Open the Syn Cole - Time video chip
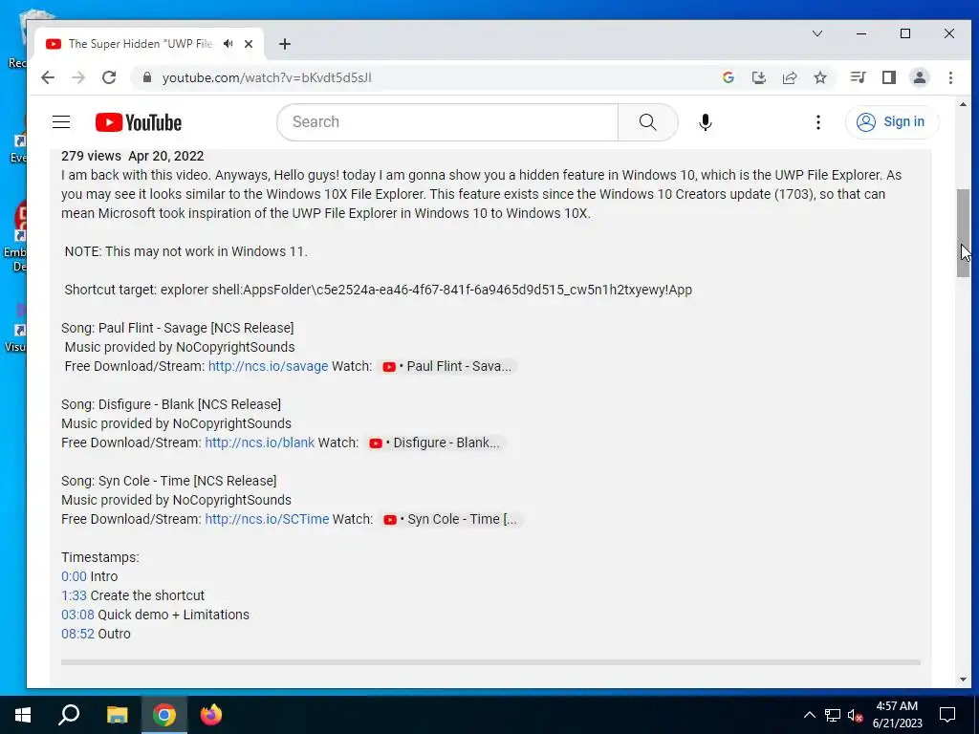This screenshot has height=734, width=979. pyautogui.click(x=450, y=519)
